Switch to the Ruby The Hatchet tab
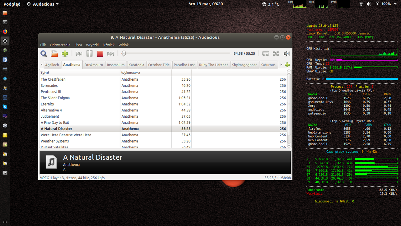The image size is (401, 226). tap(214, 65)
